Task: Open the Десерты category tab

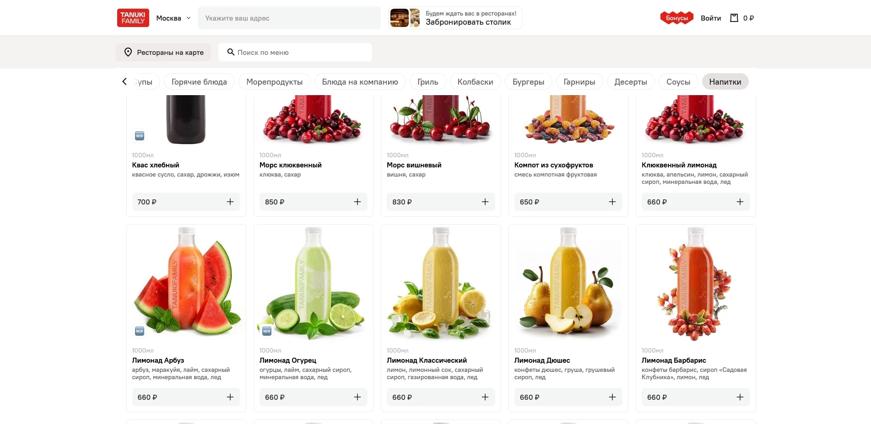Action: (x=630, y=82)
